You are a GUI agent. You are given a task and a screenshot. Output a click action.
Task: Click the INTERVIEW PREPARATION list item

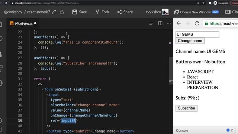pos(202,85)
